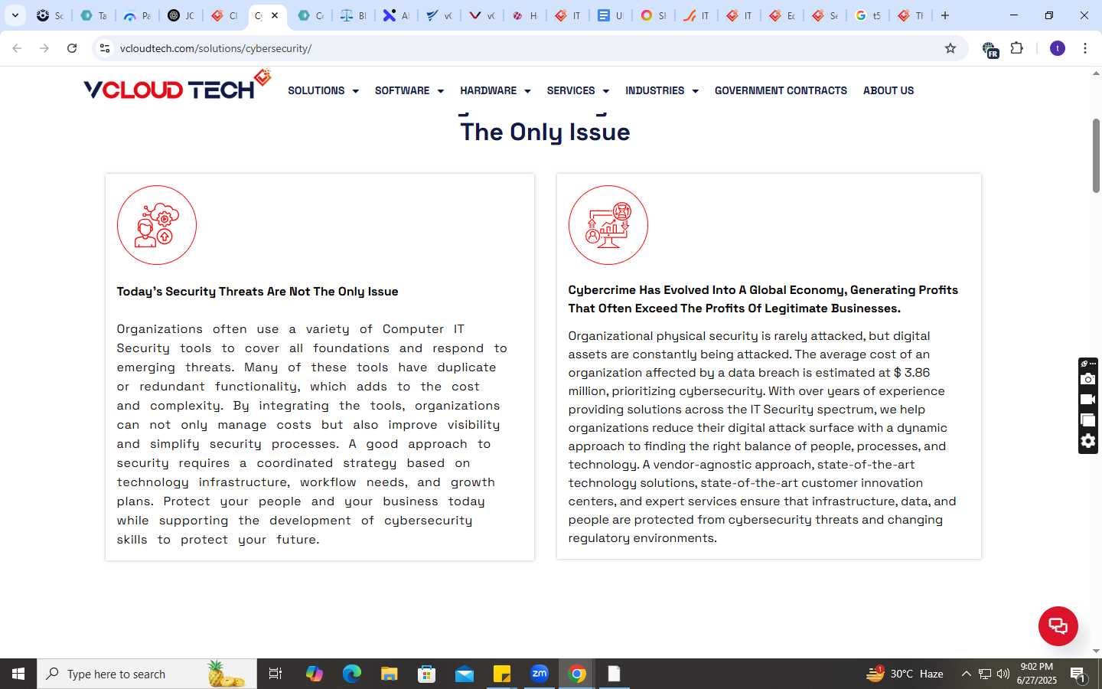Open Sticky Notes from taskbar
The width and height of the screenshot is (1102, 689).
[502, 674]
